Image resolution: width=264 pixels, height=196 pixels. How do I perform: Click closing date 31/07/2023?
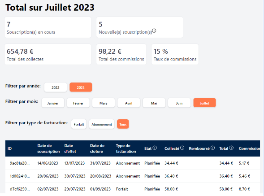pyautogui.click(x=100, y=163)
